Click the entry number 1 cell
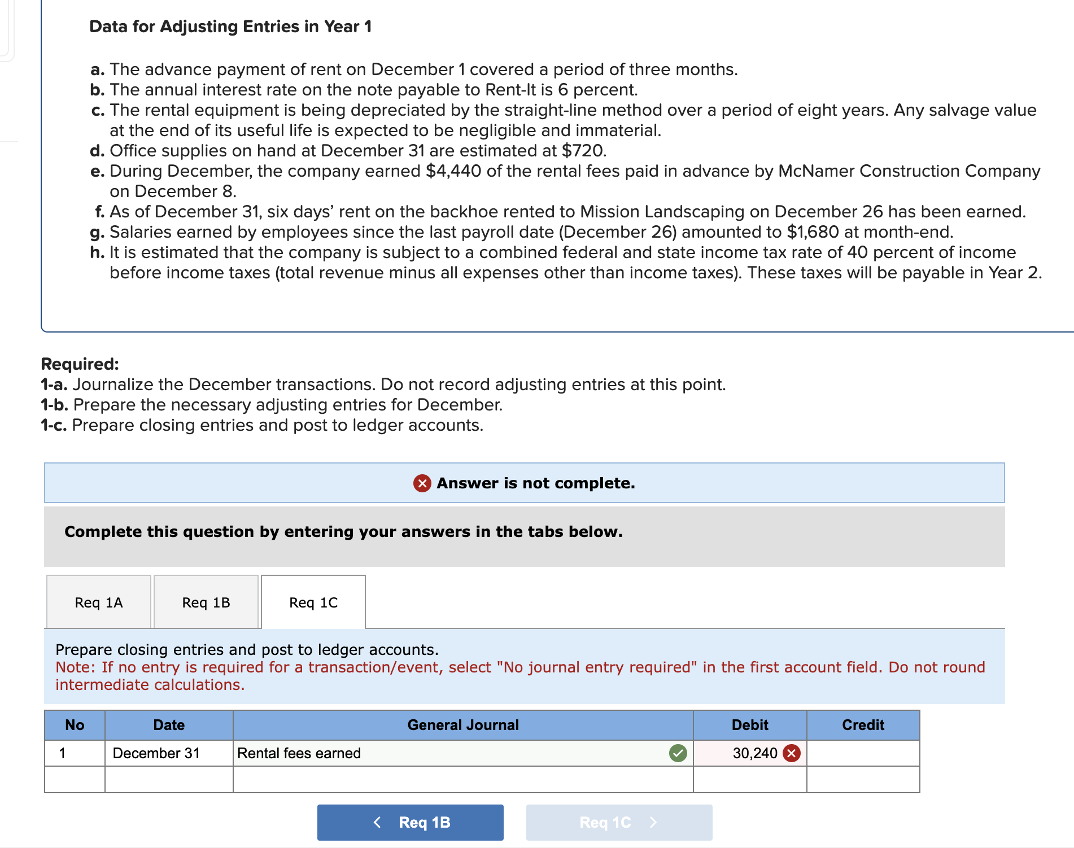 (x=75, y=753)
